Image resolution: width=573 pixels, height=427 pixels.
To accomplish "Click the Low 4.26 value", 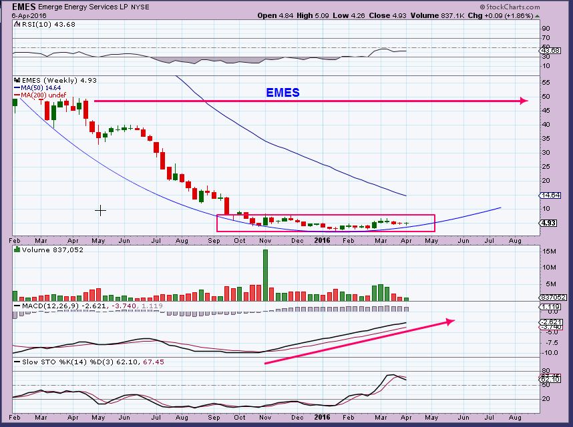I will [349, 15].
